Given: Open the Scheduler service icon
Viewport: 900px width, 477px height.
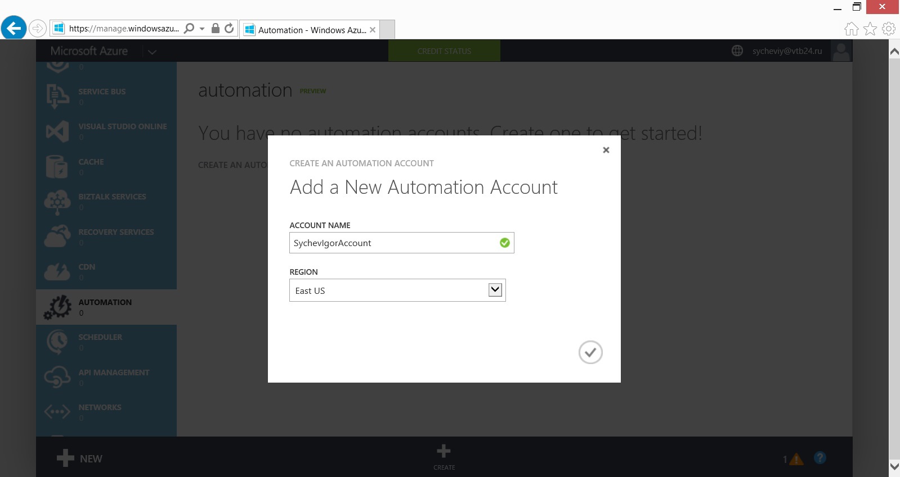Looking at the screenshot, I should pos(57,342).
